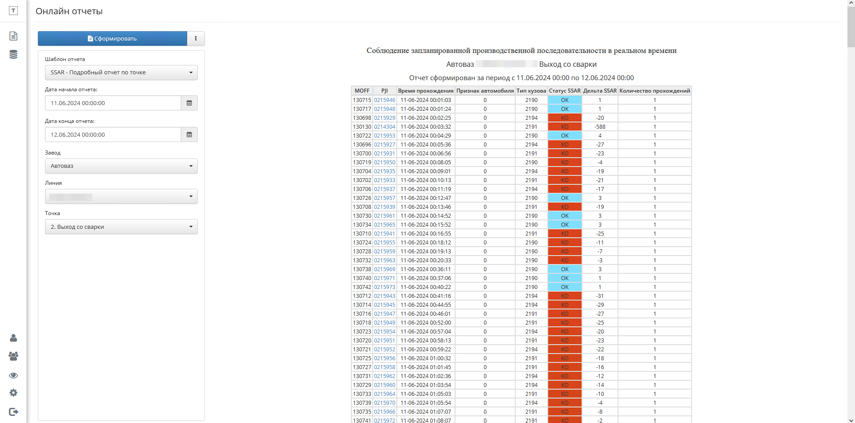Viewport: 855px width, 423px height.
Task: Open the Точка dropdown with Выход со сварки
Action: pos(121,227)
